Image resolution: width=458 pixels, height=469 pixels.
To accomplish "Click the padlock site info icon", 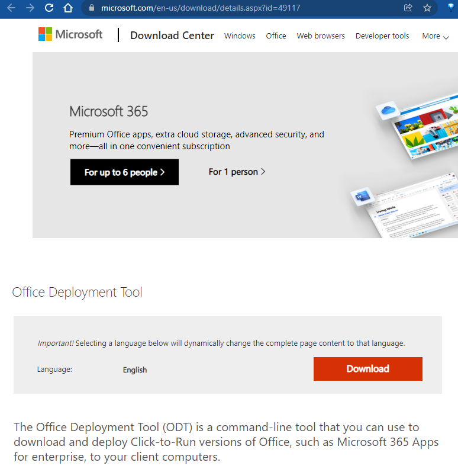I will pyautogui.click(x=92, y=8).
